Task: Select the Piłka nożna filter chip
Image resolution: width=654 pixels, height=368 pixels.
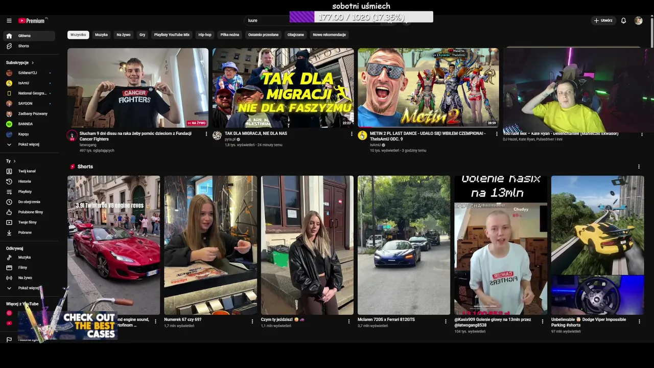Action: click(230, 35)
